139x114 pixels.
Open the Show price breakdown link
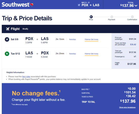click(127, 107)
